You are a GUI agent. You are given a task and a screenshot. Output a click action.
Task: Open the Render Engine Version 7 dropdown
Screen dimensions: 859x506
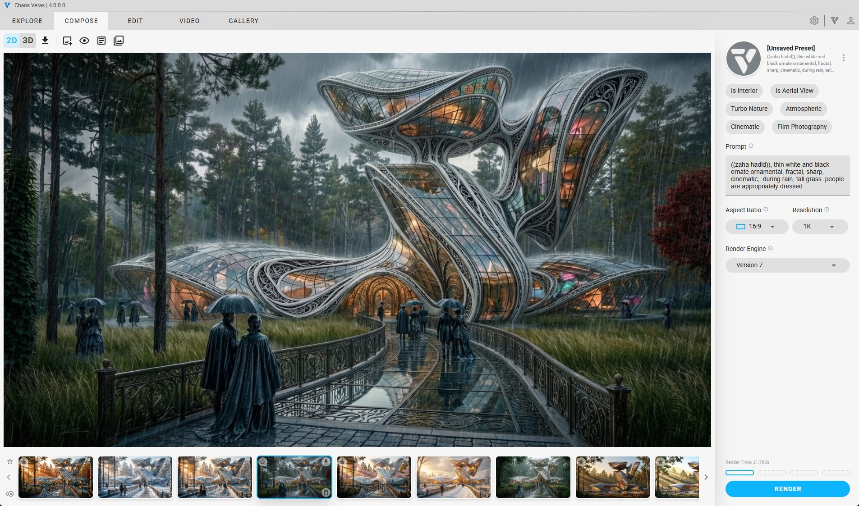pos(787,265)
